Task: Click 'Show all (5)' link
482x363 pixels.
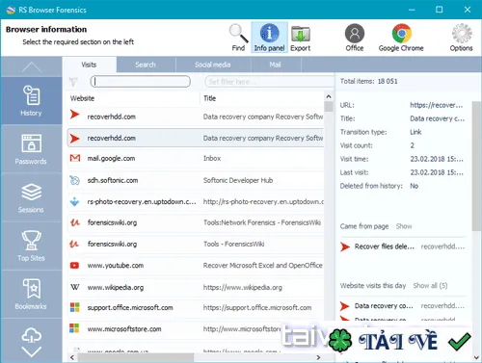Action: point(430,285)
